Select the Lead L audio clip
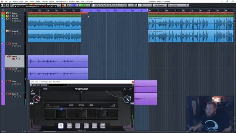The height and width of the screenshot is (133, 236). click(58, 61)
